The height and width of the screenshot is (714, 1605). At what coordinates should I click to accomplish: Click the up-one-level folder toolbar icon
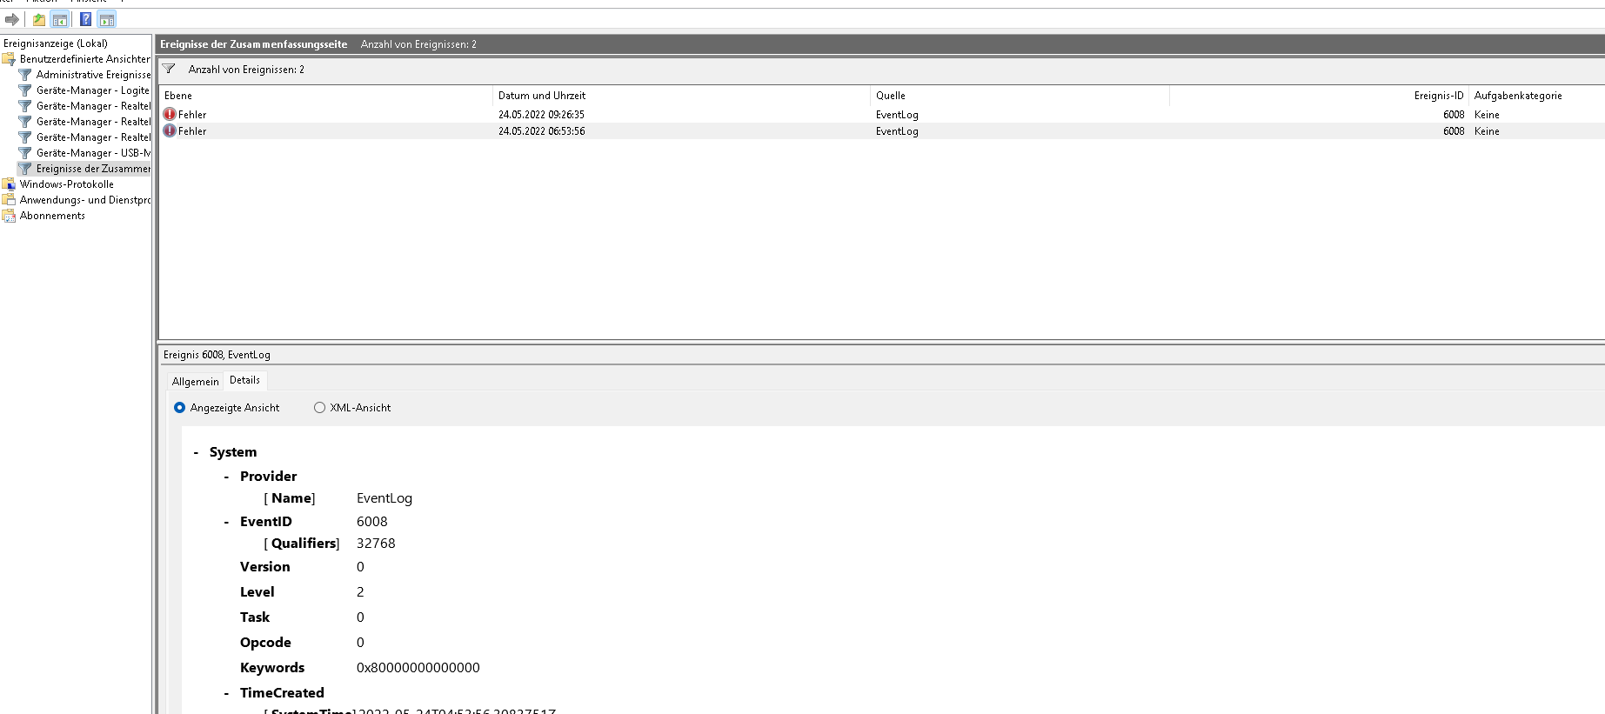click(38, 19)
